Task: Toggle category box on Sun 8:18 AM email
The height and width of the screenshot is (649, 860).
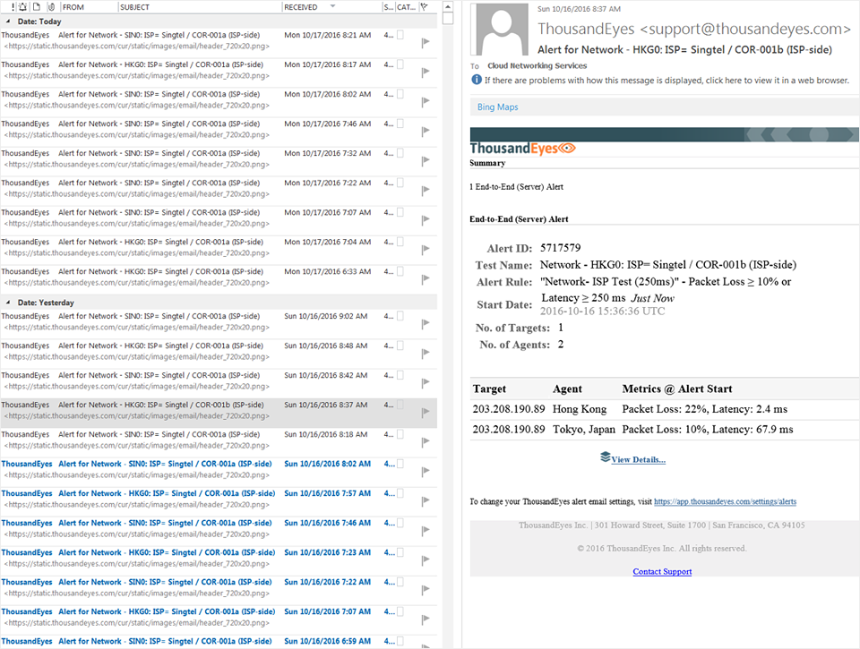Action: [x=400, y=434]
